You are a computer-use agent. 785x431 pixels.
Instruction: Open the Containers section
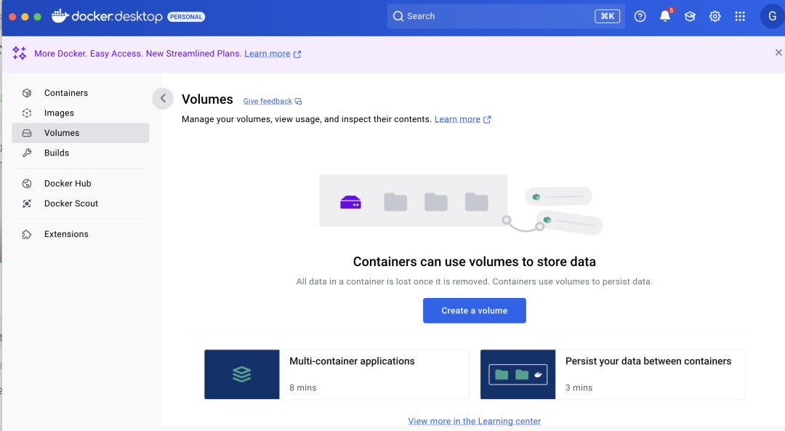pyautogui.click(x=80, y=92)
